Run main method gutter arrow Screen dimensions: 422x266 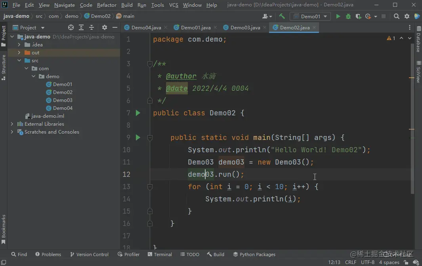click(138, 138)
